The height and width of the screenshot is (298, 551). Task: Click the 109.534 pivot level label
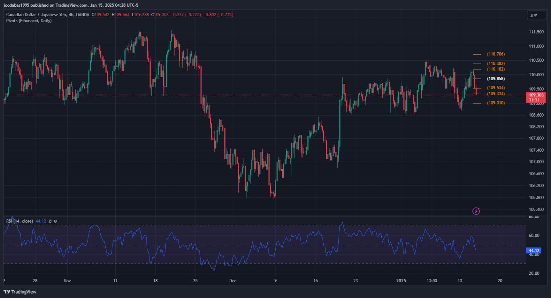point(496,88)
